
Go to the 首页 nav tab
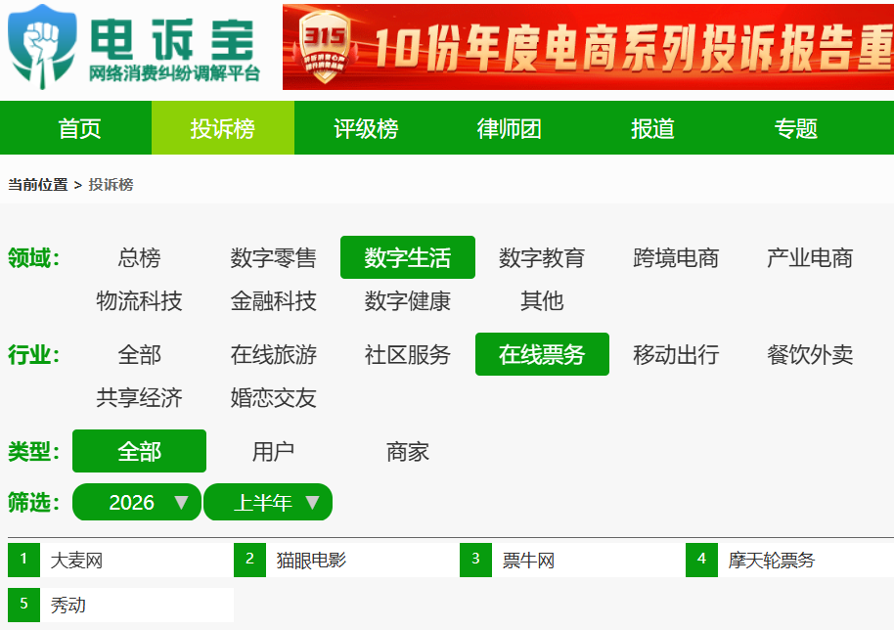coord(79,128)
